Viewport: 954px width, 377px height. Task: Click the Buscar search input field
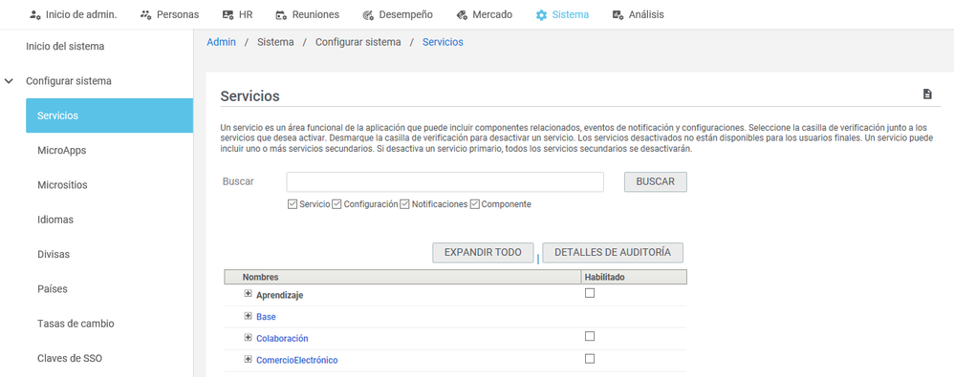(444, 181)
